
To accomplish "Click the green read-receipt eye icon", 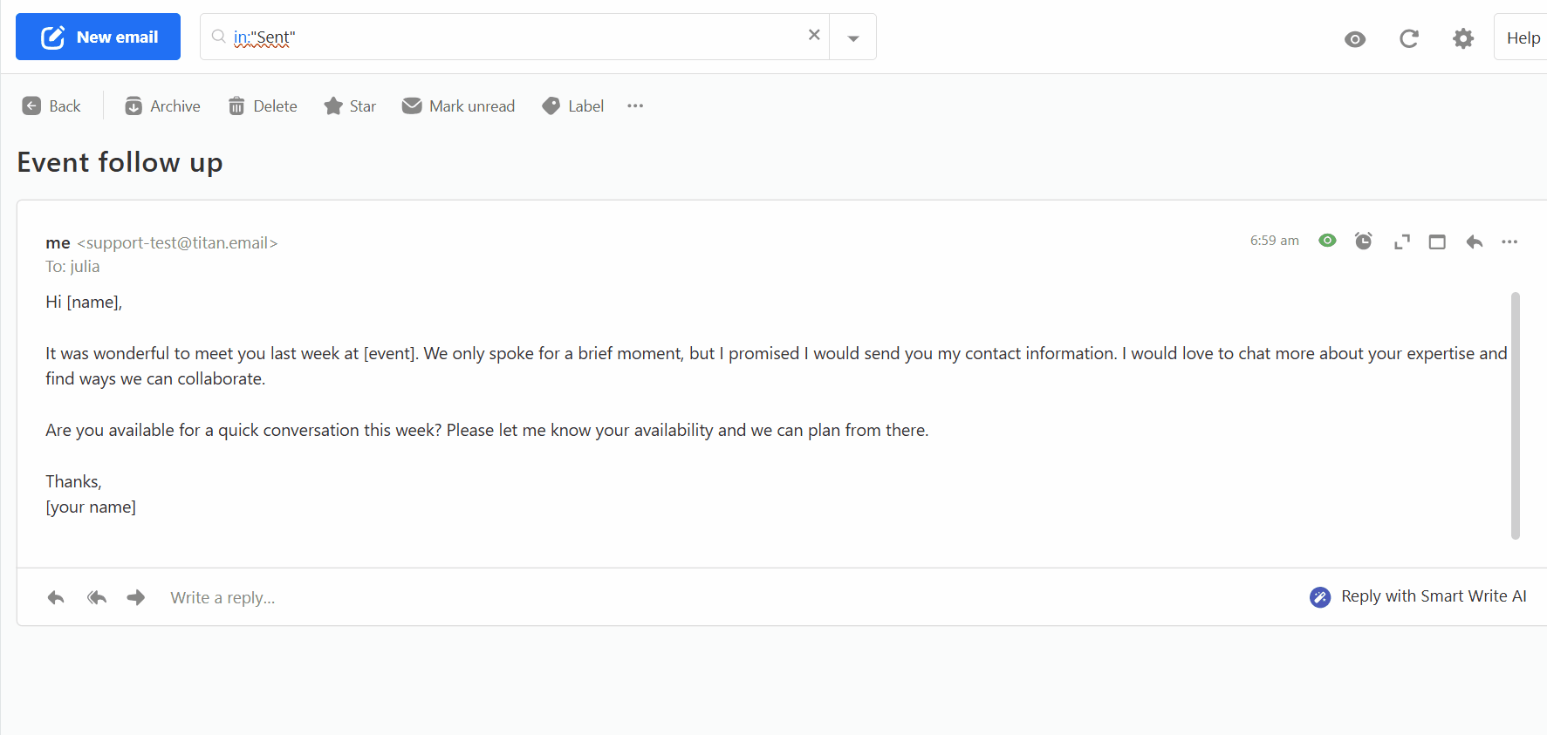I will (x=1327, y=241).
